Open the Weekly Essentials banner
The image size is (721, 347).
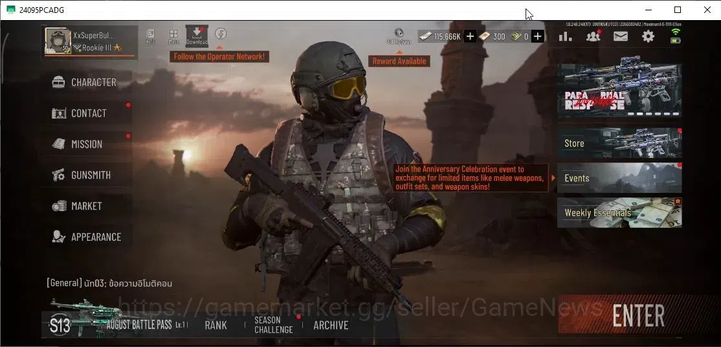tap(619, 212)
